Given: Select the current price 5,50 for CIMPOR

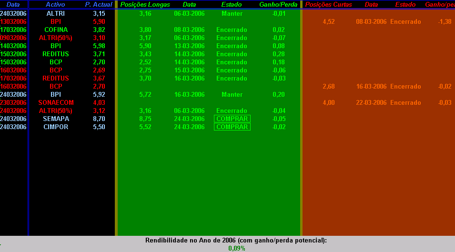Looking at the screenshot, I should 99,127.
